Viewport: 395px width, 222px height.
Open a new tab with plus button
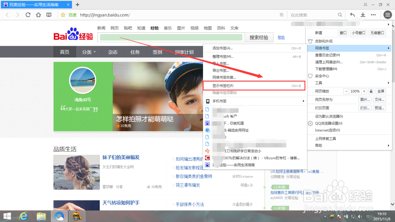[x=77, y=4]
